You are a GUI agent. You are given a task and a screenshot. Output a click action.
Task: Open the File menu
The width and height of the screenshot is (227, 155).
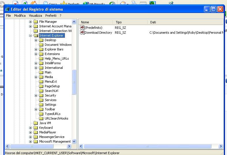pyautogui.click(x=8, y=16)
